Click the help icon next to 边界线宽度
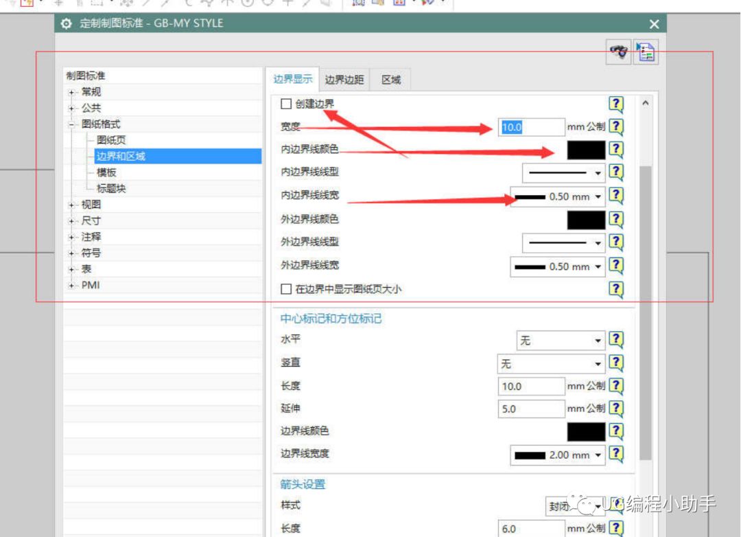The image size is (741, 537). point(616,455)
